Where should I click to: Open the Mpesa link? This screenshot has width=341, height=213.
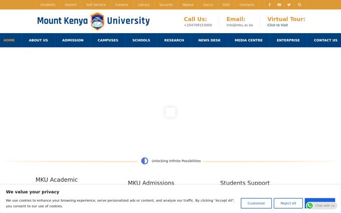click(188, 5)
